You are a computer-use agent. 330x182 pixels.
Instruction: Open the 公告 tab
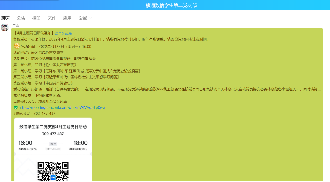point(21,18)
